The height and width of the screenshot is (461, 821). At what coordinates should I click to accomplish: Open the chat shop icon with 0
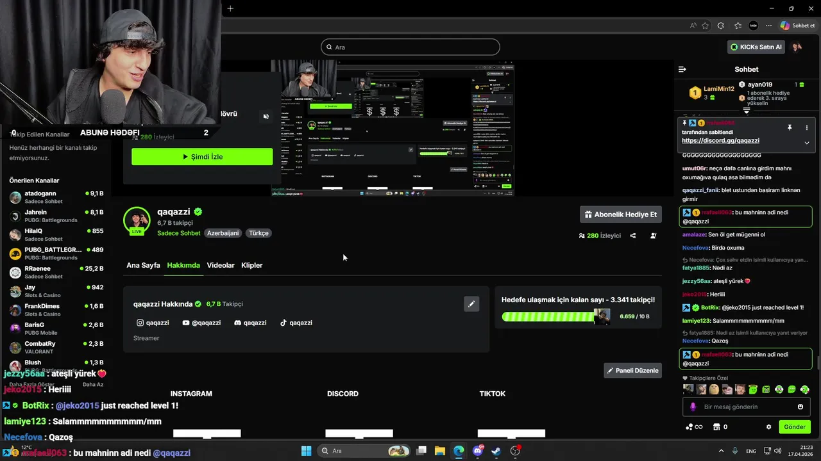click(720, 427)
